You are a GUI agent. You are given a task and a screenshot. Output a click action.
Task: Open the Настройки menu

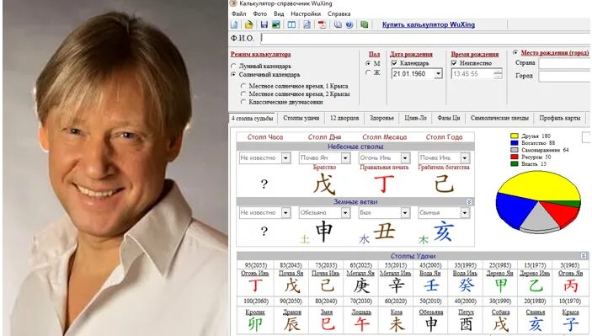click(306, 13)
